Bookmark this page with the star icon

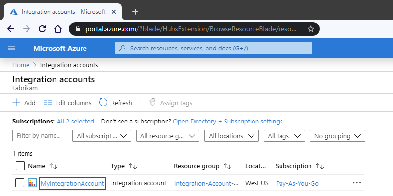pyautogui.click(x=310, y=29)
